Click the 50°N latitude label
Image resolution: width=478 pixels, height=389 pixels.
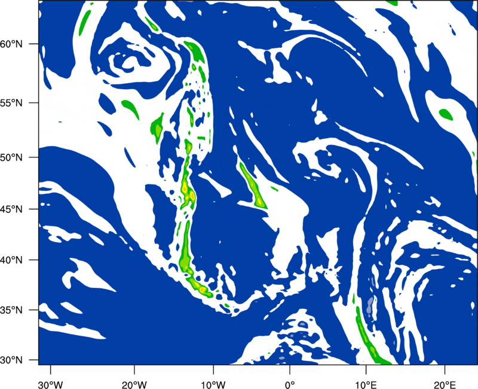click(11, 157)
